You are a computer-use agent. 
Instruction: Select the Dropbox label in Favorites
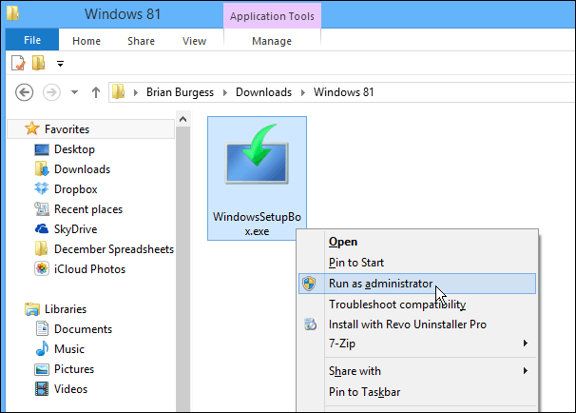pyautogui.click(x=76, y=189)
